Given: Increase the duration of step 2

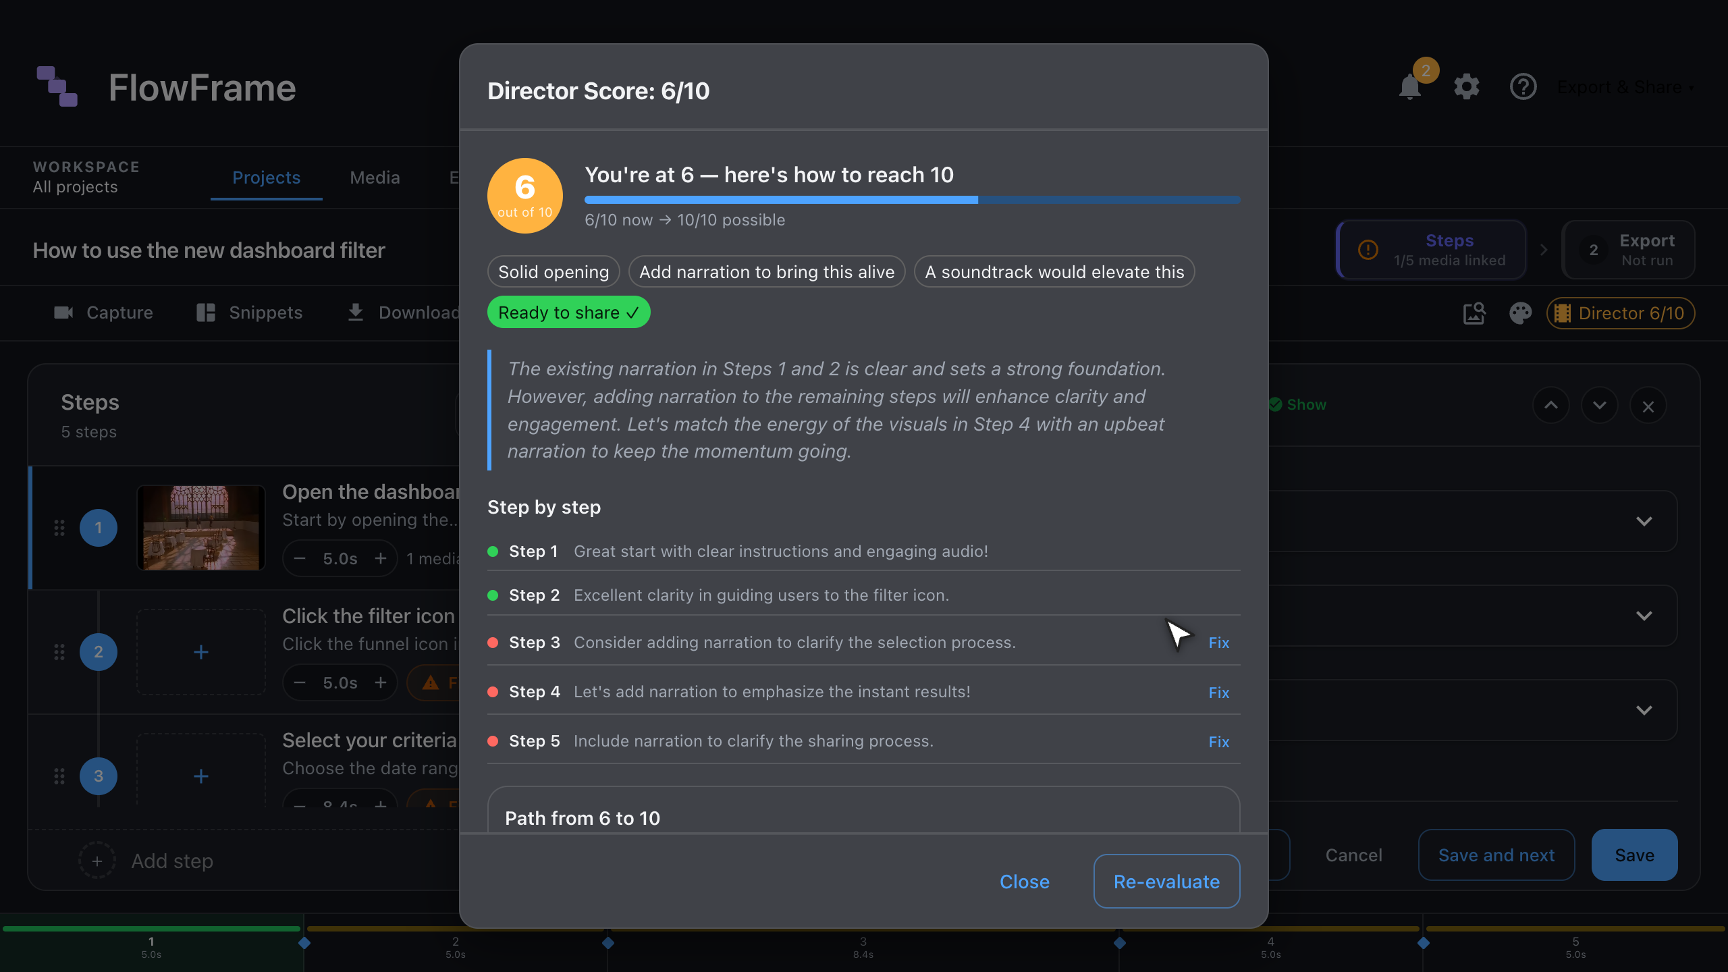Looking at the screenshot, I should (x=381, y=683).
